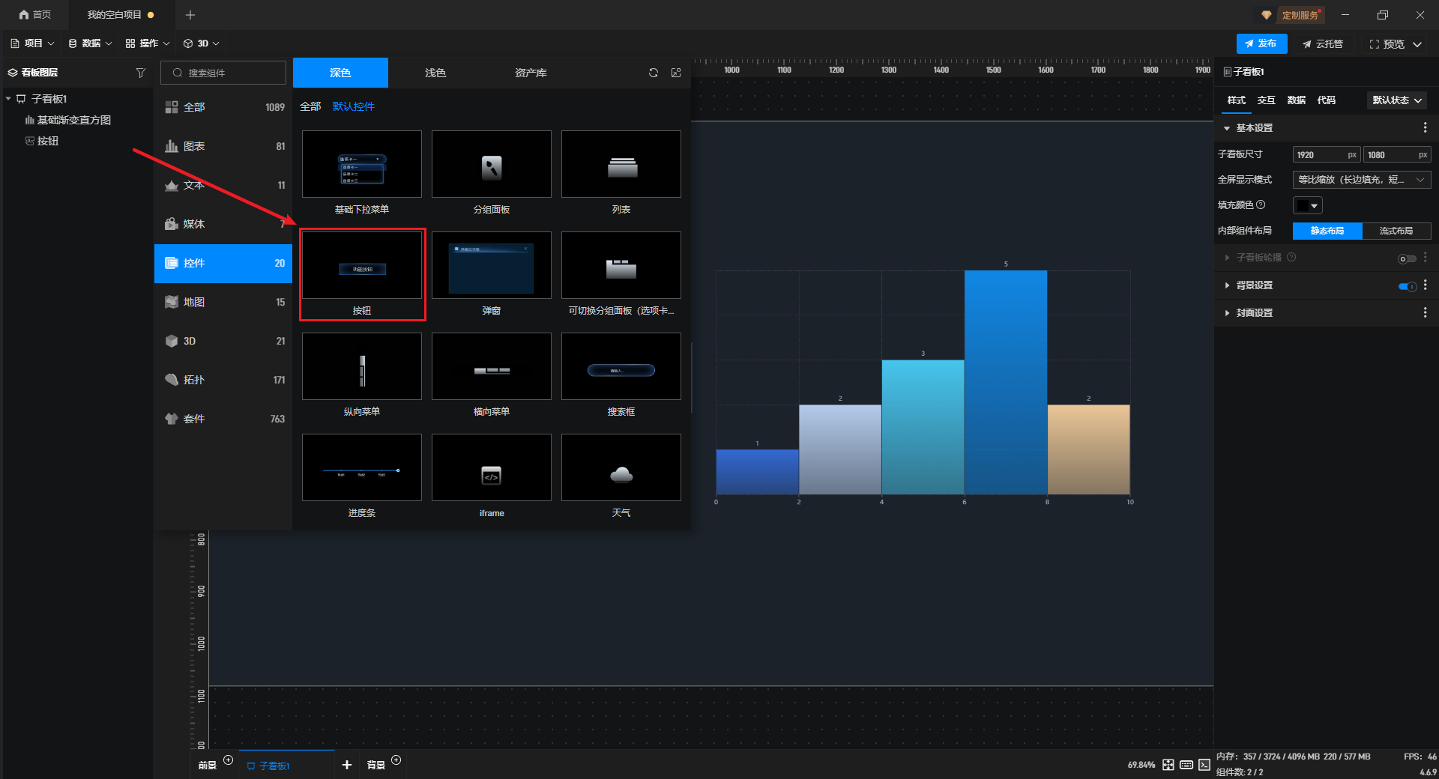Viewport: 1439px width, 779px height.
Task: Switch to the 浅色 tab
Action: pos(435,73)
